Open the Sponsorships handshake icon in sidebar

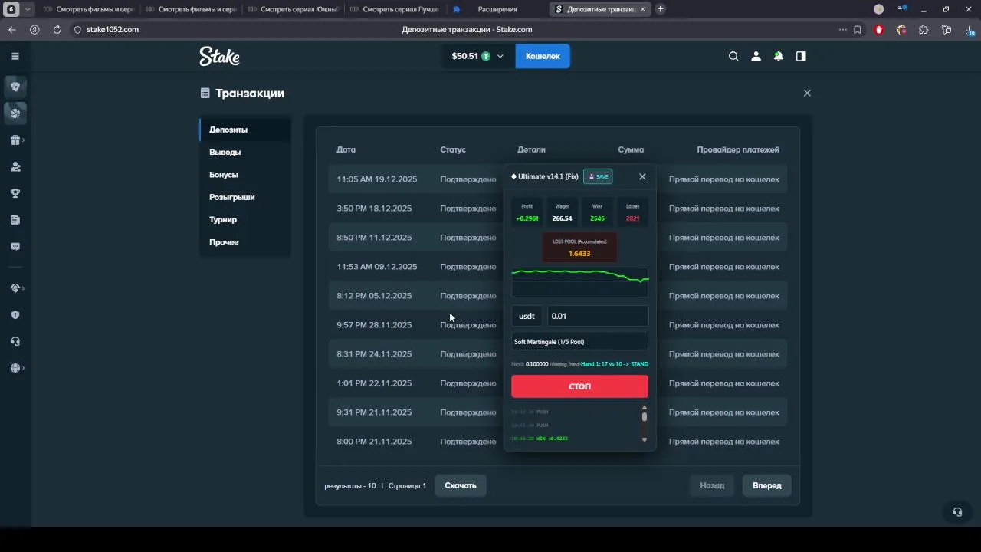(x=15, y=288)
